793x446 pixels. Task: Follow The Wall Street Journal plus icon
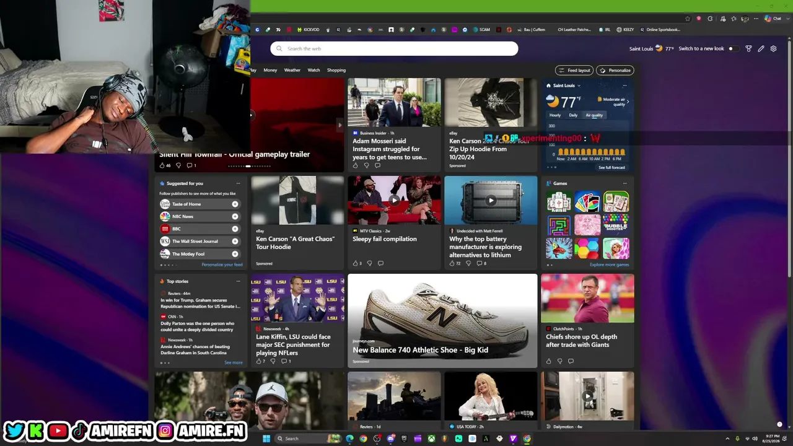tap(235, 241)
